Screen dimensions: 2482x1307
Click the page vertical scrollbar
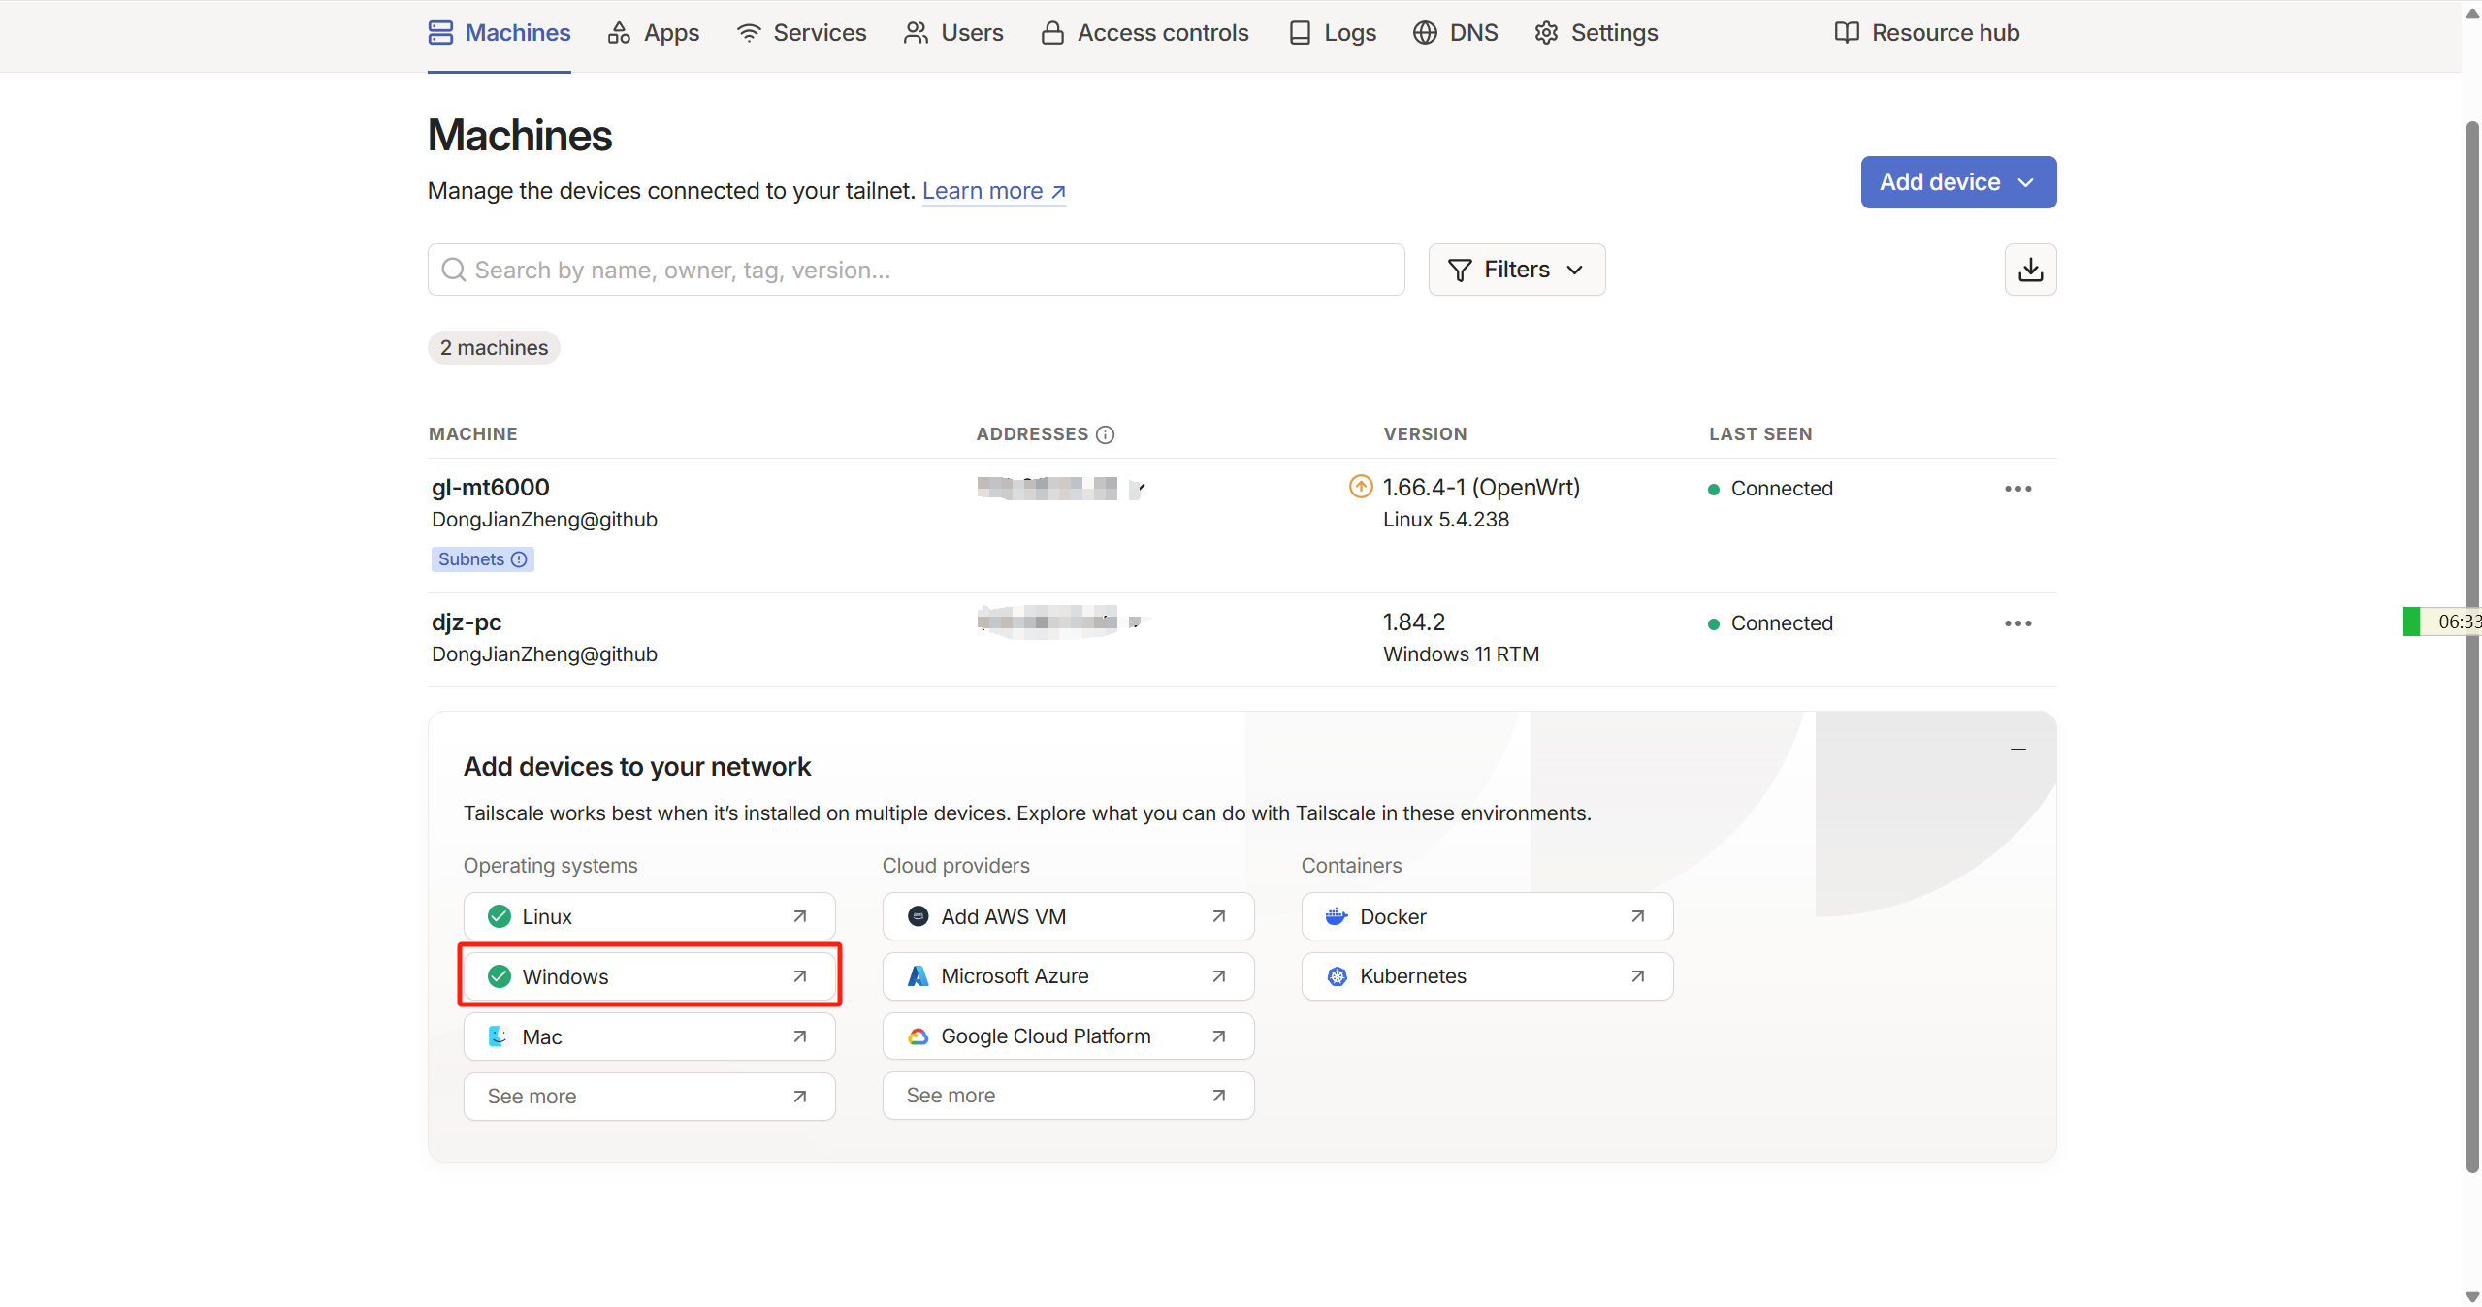click(x=2472, y=647)
